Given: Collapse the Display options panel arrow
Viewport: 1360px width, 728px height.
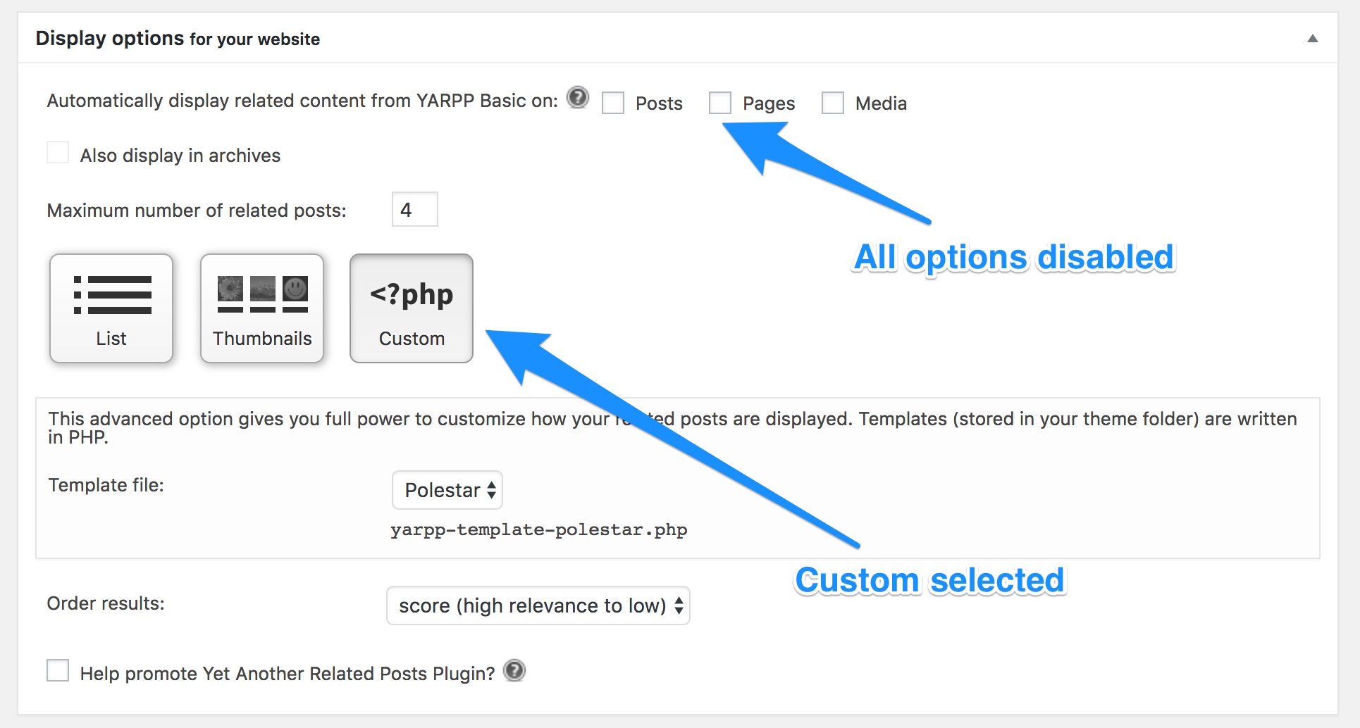Looking at the screenshot, I should point(1312,39).
